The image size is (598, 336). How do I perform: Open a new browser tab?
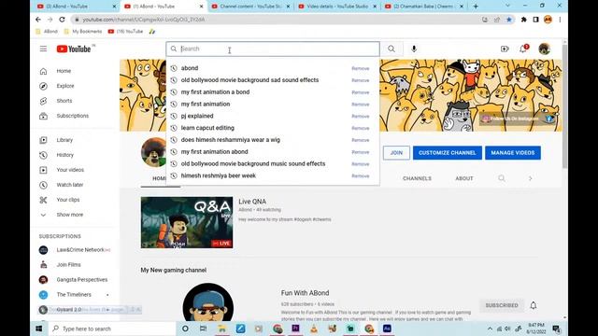pos(476,7)
